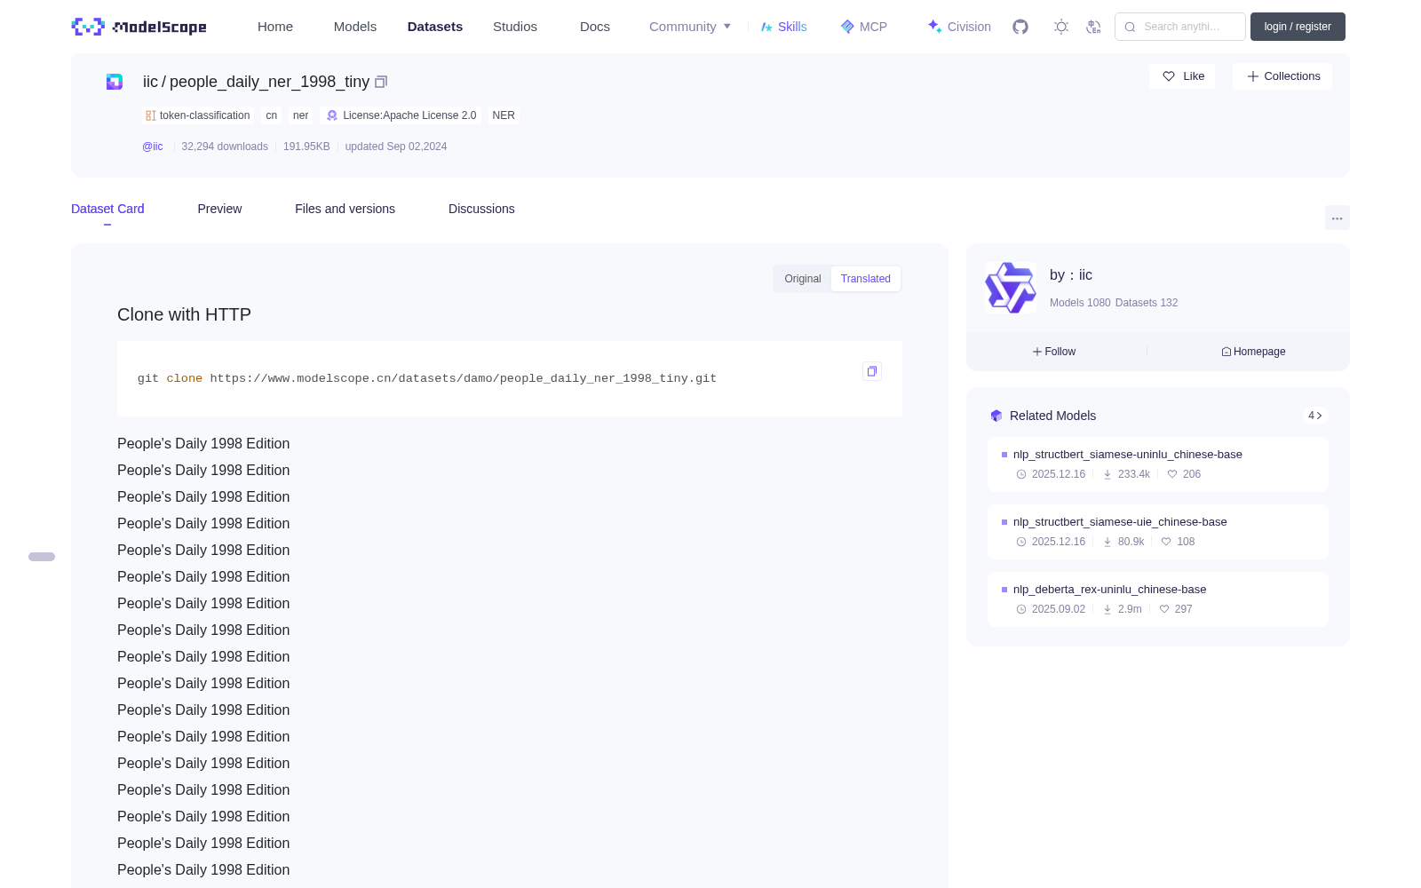
Task: Copy the git clone command
Action: tap(872, 371)
